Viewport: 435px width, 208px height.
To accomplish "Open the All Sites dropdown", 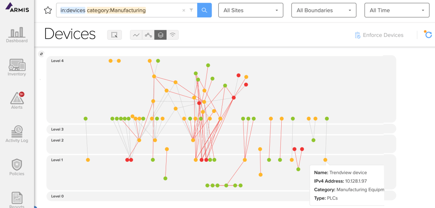I will point(251,10).
